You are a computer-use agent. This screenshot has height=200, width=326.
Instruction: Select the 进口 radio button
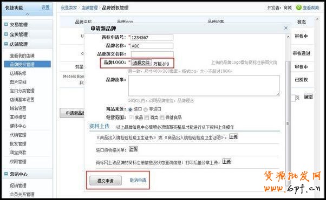tap(131, 109)
